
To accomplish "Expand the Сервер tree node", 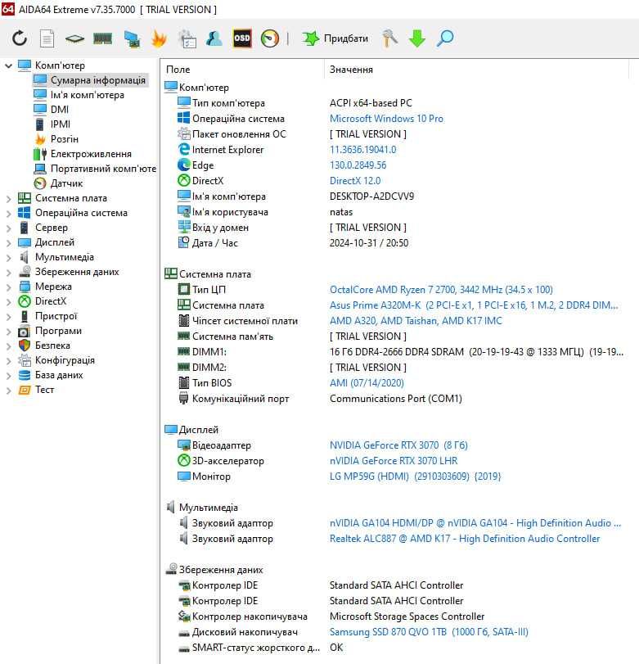I will pos(8,228).
